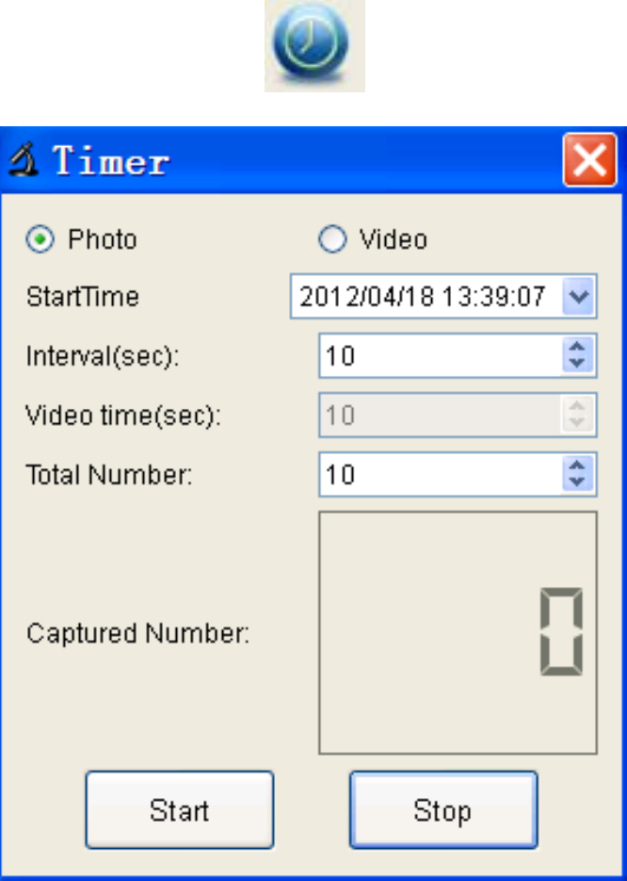This screenshot has width=627, height=881.
Task: Click the Interval(sec) input field
Action: coord(440,356)
